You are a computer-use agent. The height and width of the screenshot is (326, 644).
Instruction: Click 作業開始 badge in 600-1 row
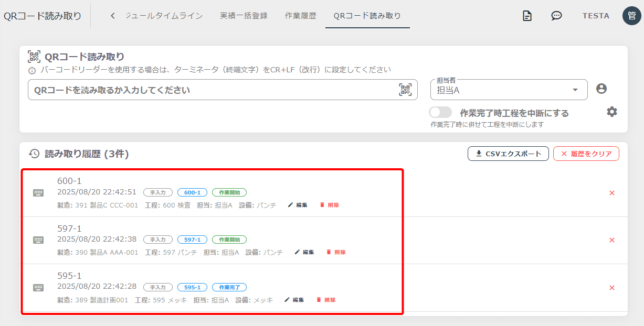(229, 192)
